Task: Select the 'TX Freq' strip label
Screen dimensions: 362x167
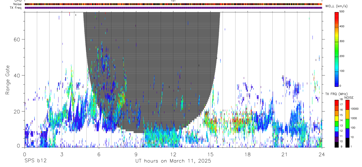Action: 16,8
